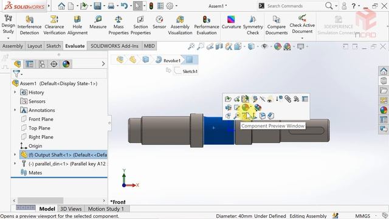The image size is (389, 219).
Task: Toggle Hide/Show Items in view toolbar
Action: [264, 46]
